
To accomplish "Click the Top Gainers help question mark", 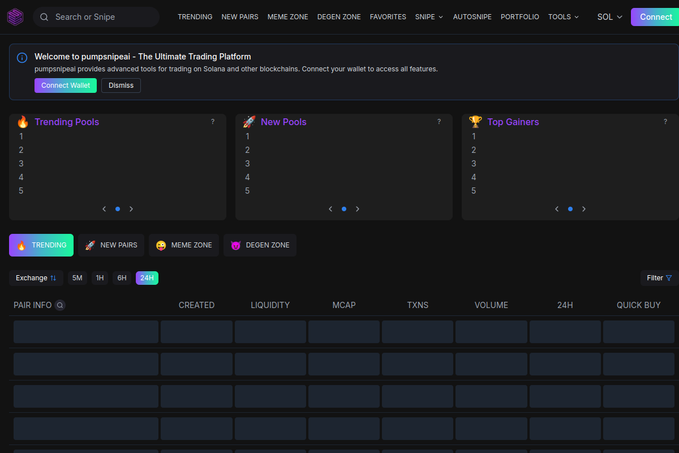I will 665,122.
